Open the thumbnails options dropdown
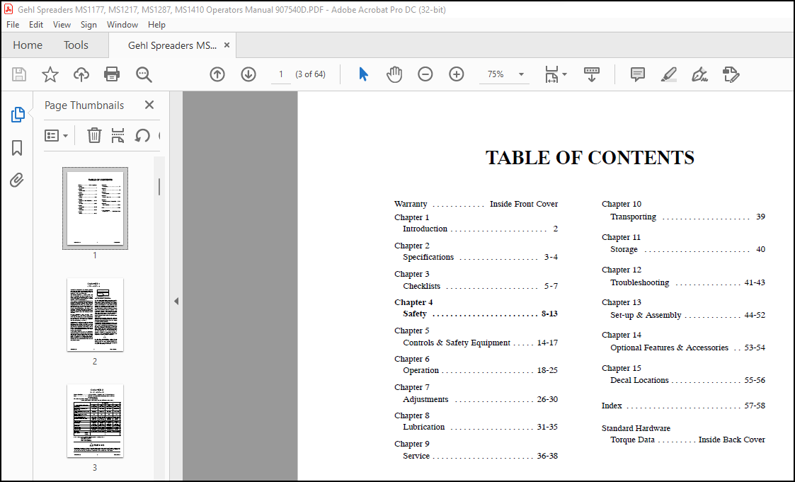 56,136
